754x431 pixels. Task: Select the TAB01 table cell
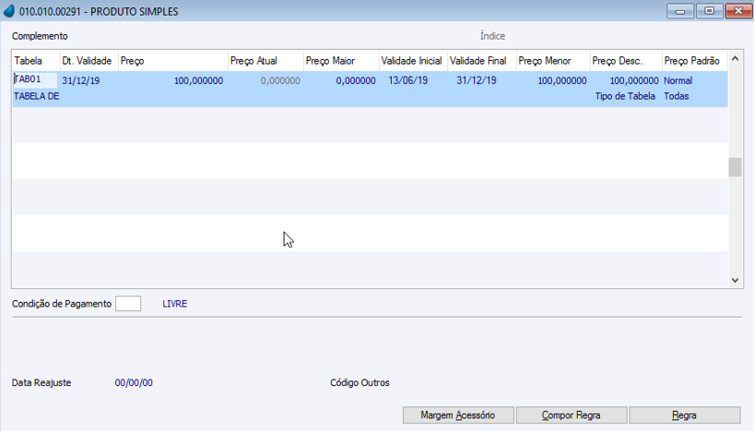pos(35,80)
